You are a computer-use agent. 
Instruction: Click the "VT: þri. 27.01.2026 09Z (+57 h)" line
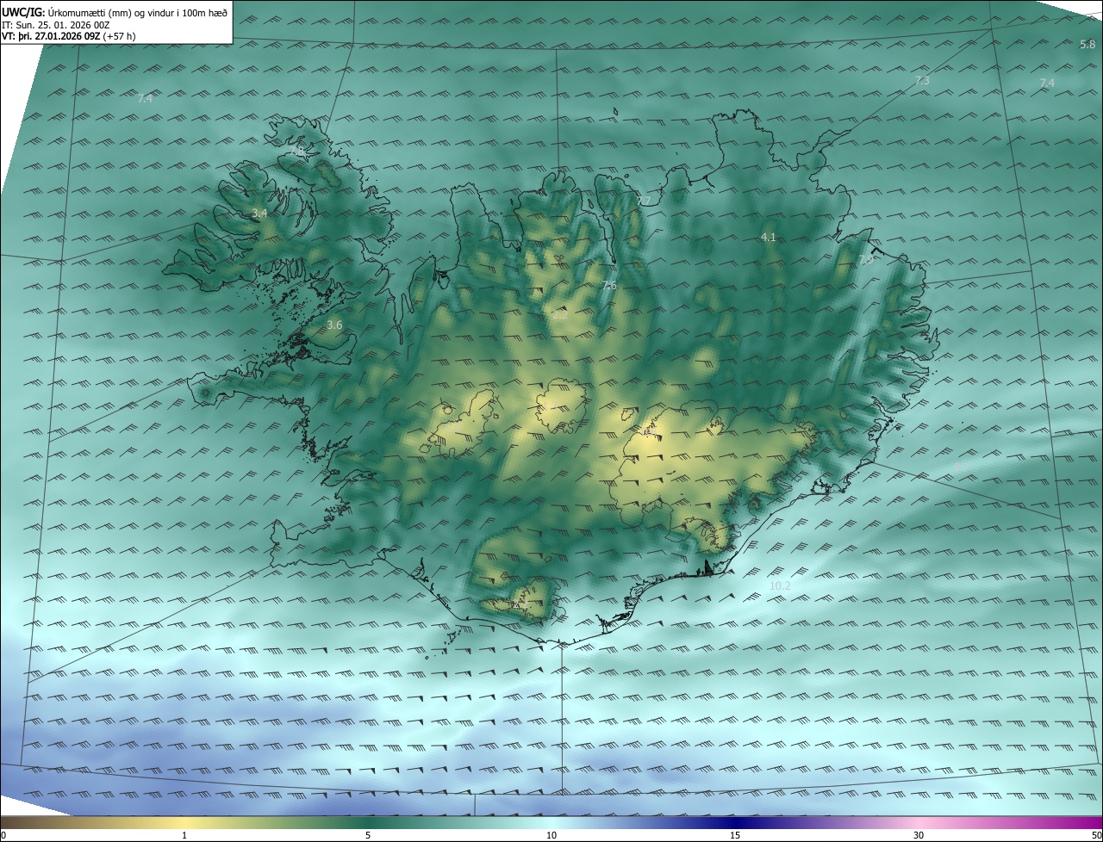[69, 36]
